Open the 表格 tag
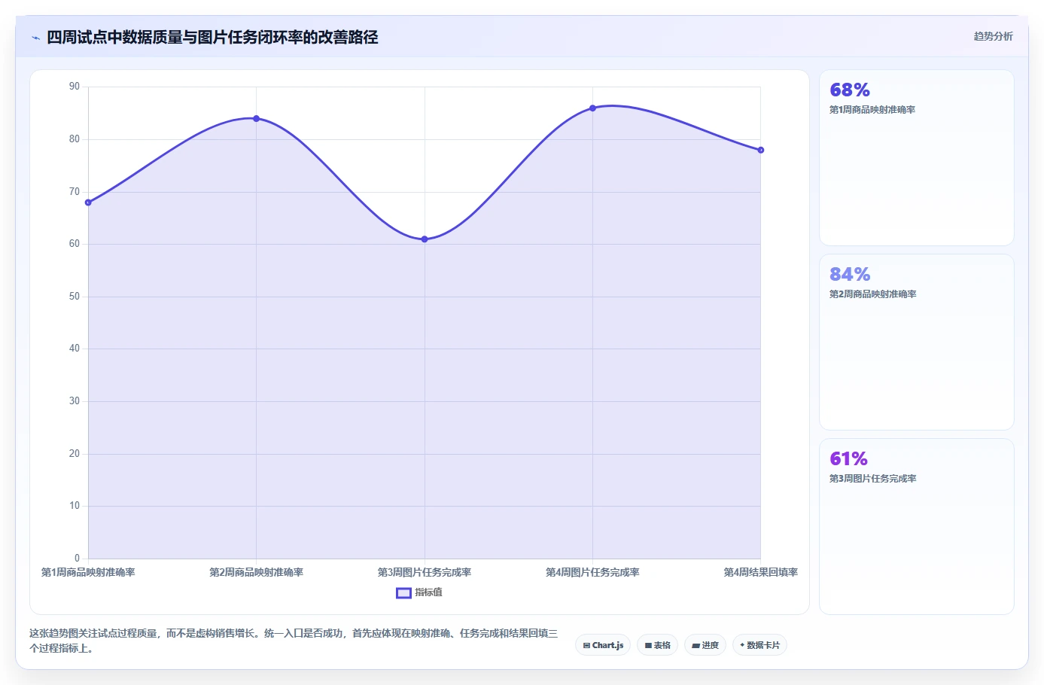The width and height of the screenshot is (1044, 685). tap(657, 645)
